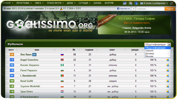Click the Goalissimo.org logo
This screenshot has width=177, height=99.
(50, 25)
